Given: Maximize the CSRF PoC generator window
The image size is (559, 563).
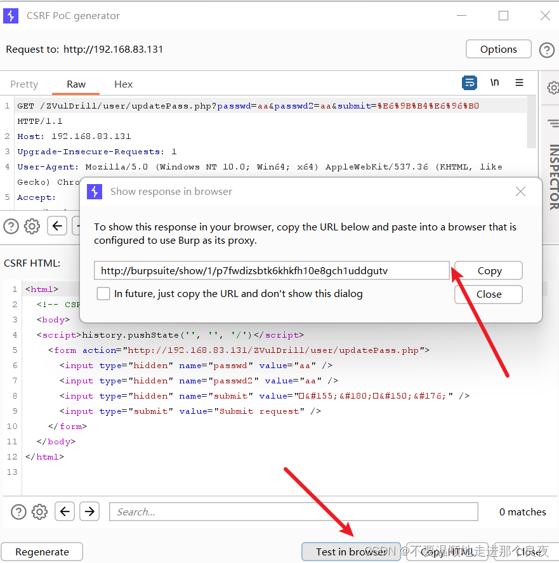Looking at the screenshot, I should 503,16.
